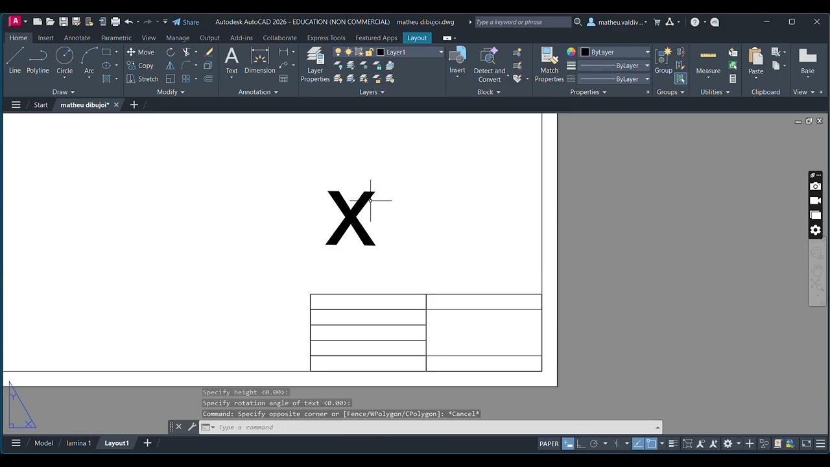Select the Polyline tool
Image resolution: width=830 pixels, height=467 pixels.
click(38, 60)
